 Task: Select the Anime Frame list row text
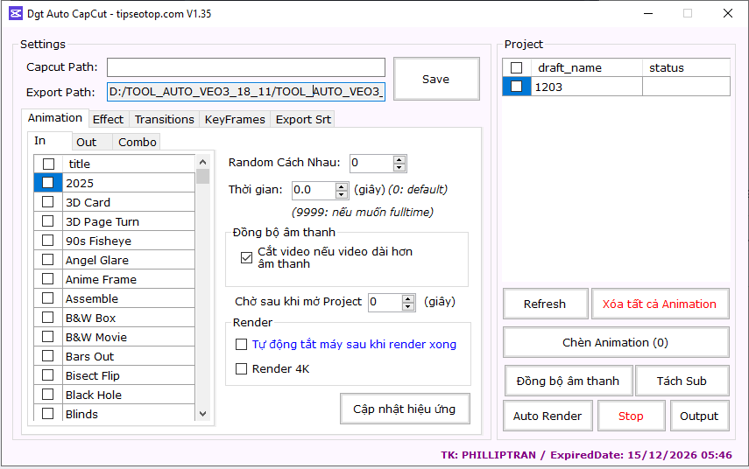pos(101,280)
